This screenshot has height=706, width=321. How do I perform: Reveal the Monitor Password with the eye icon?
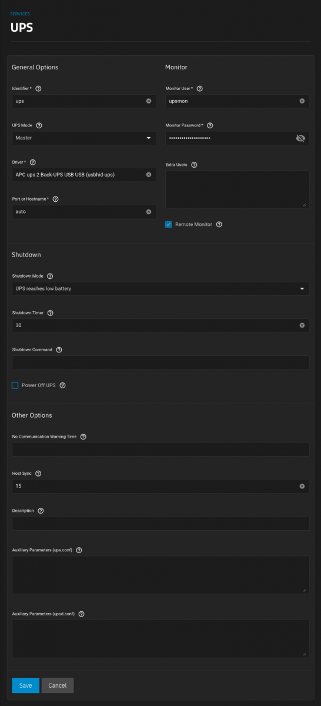[x=300, y=138]
